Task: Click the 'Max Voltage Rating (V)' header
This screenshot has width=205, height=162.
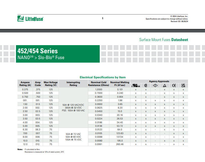Action: (51, 84)
